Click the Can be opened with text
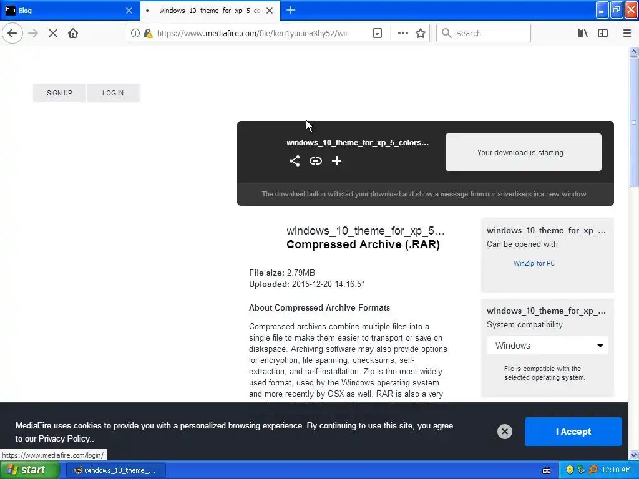Image resolution: width=639 pixels, height=479 pixels. tap(522, 244)
